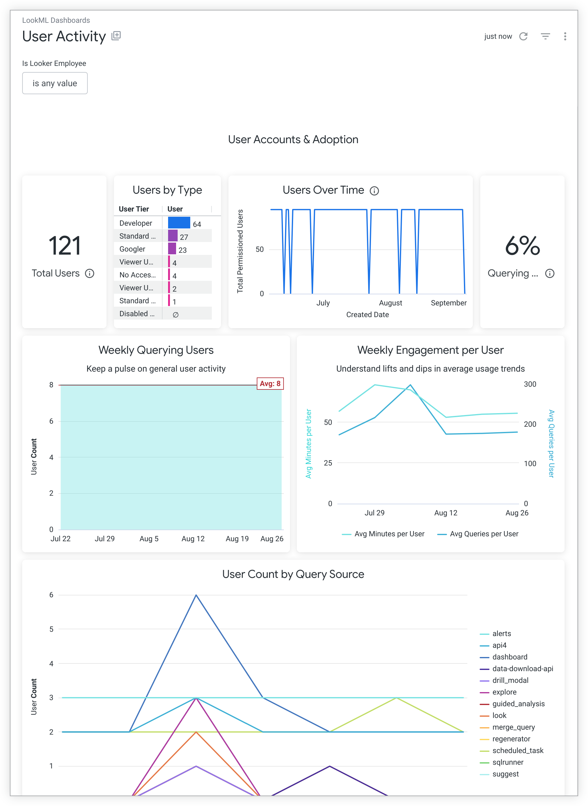Sort table by User column header
This screenshot has width=588, height=806.
click(175, 209)
